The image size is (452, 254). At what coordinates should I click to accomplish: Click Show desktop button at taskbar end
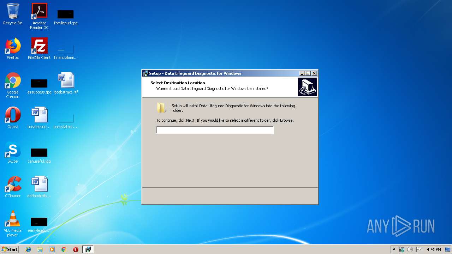(448, 249)
